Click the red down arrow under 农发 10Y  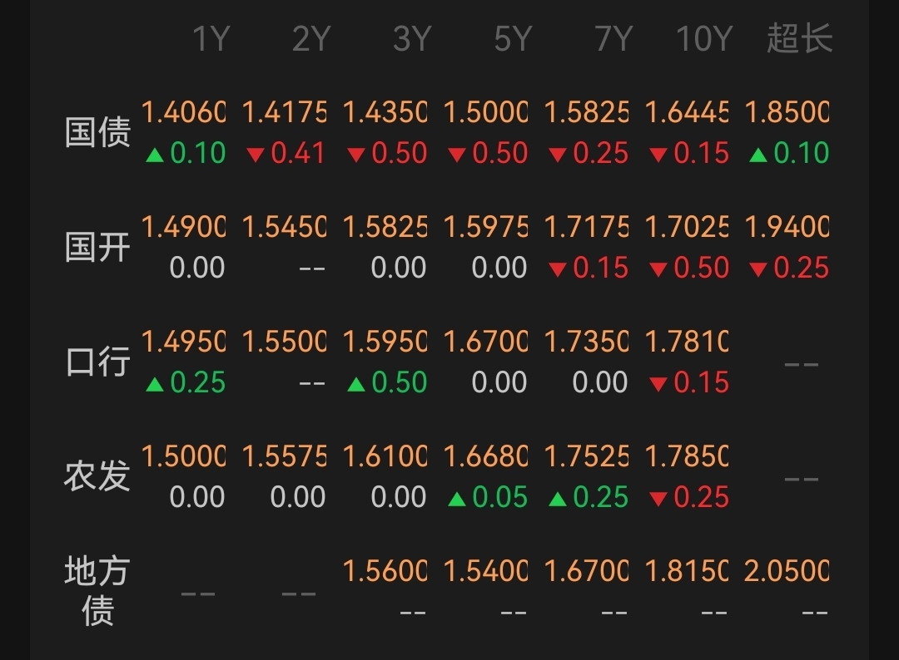click(x=658, y=499)
